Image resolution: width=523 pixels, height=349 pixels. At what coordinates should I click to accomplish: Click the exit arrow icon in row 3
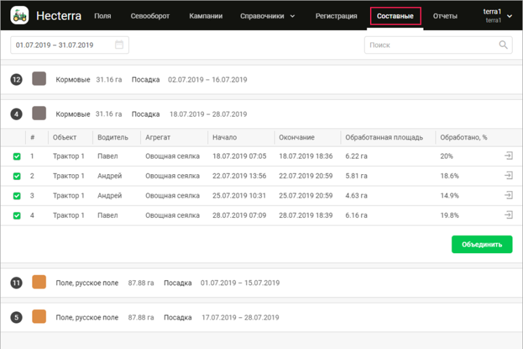508,196
